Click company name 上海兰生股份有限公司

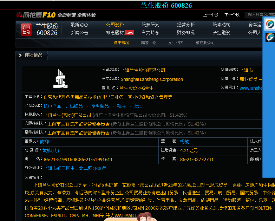click(143, 70)
